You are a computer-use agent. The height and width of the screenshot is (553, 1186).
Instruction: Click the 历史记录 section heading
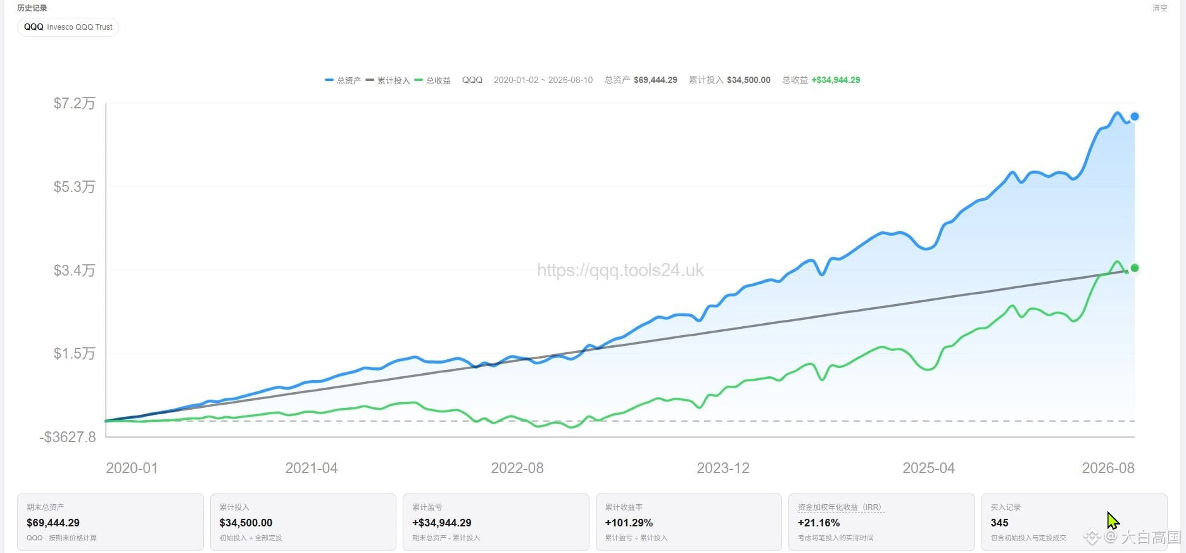click(32, 8)
